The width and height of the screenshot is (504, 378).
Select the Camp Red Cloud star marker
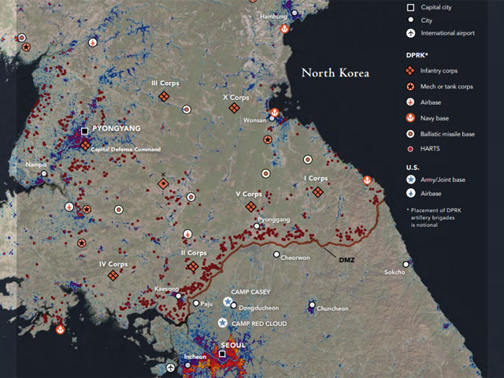(x=223, y=323)
